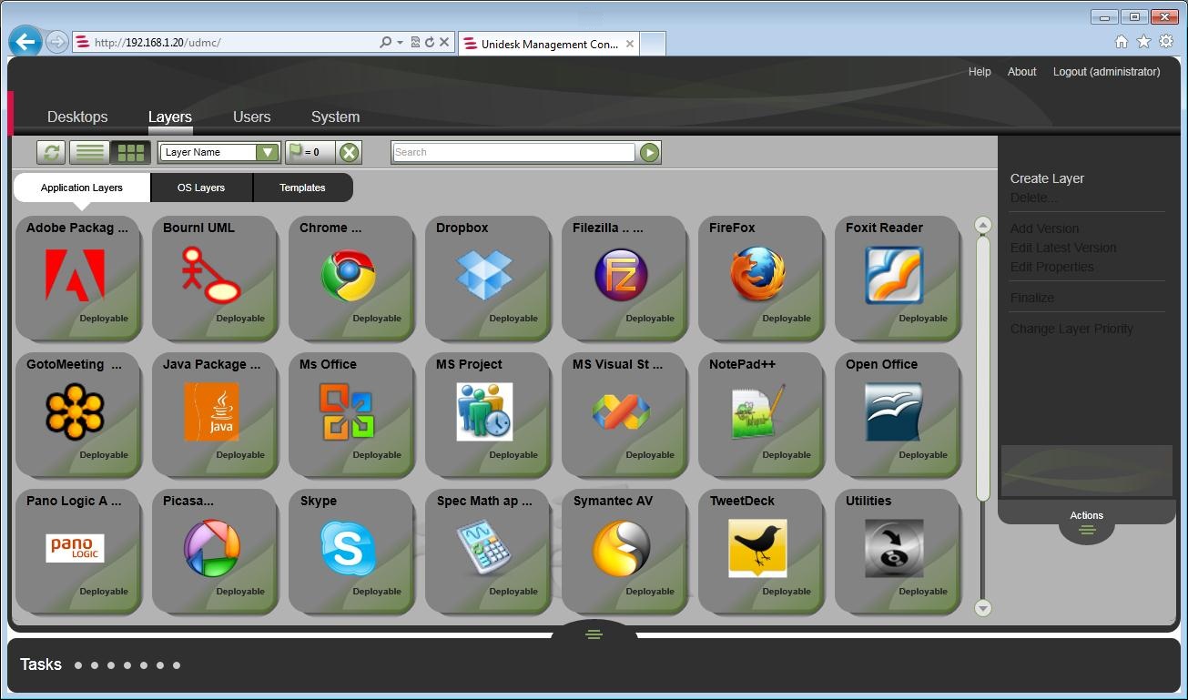Viewport: 1188px width, 700px height.
Task: Select the MS Visual Studio layer icon
Action: (x=621, y=411)
